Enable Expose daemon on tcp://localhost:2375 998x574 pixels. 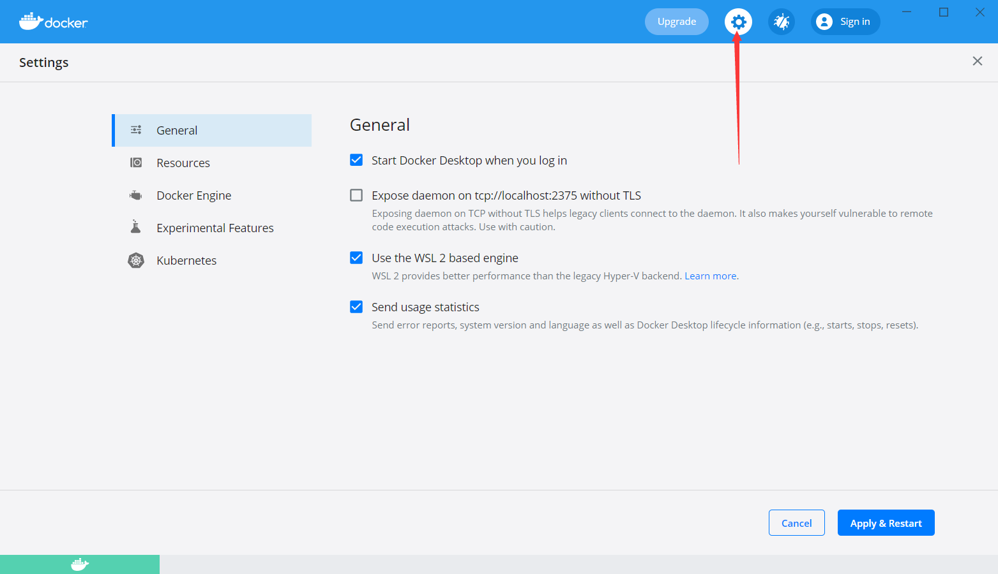pyautogui.click(x=356, y=195)
